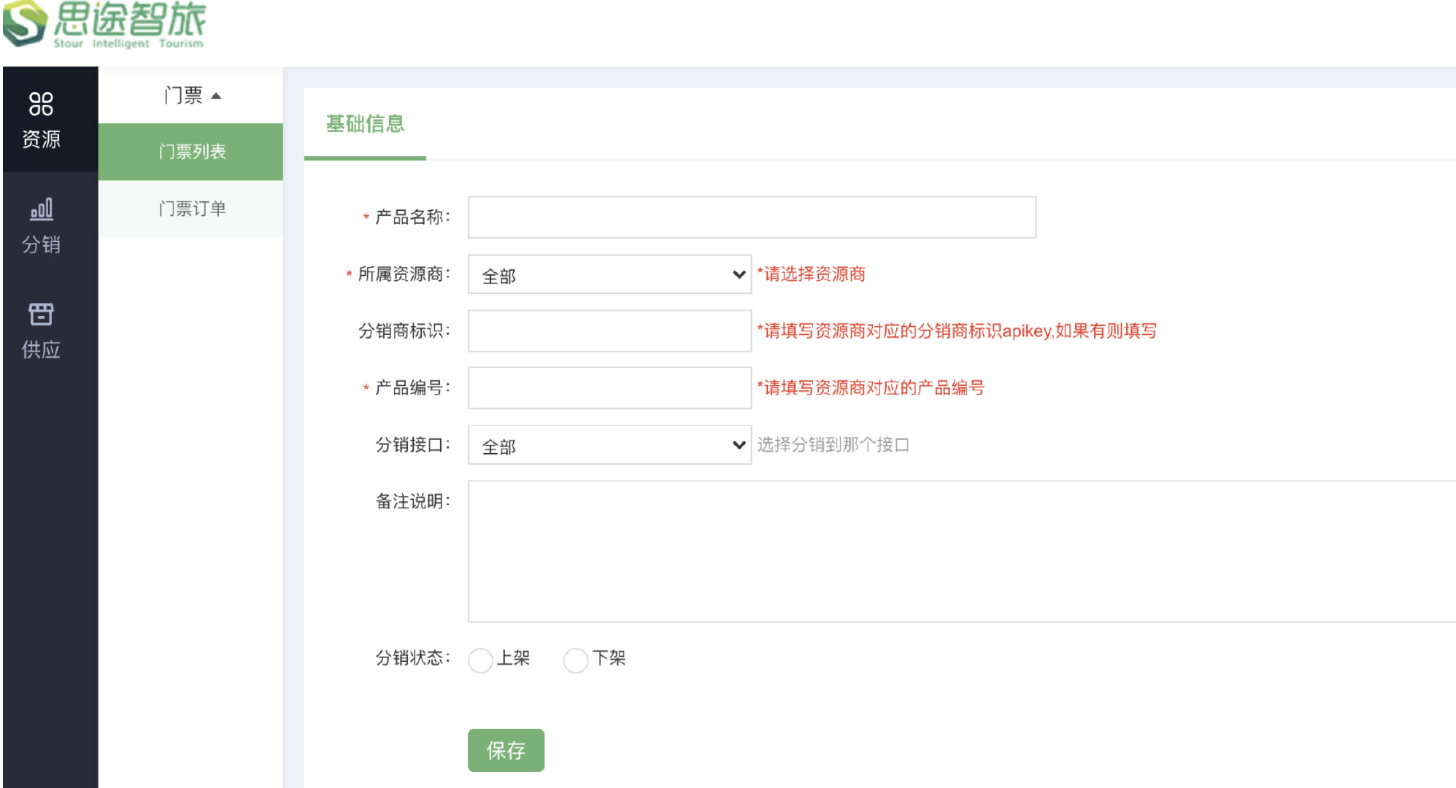This screenshot has width=1456, height=788.
Task: Switch to the 基础信息 tab
Action: [x=365, y=124]
